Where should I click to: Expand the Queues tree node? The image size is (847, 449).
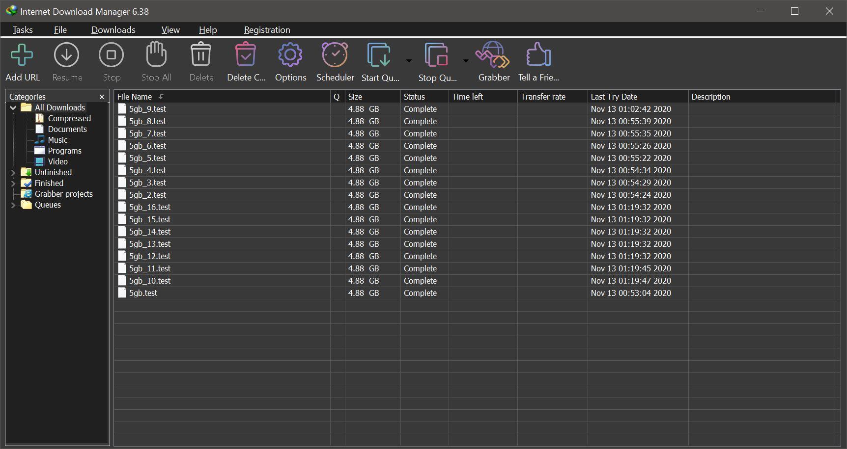point(13,205)
